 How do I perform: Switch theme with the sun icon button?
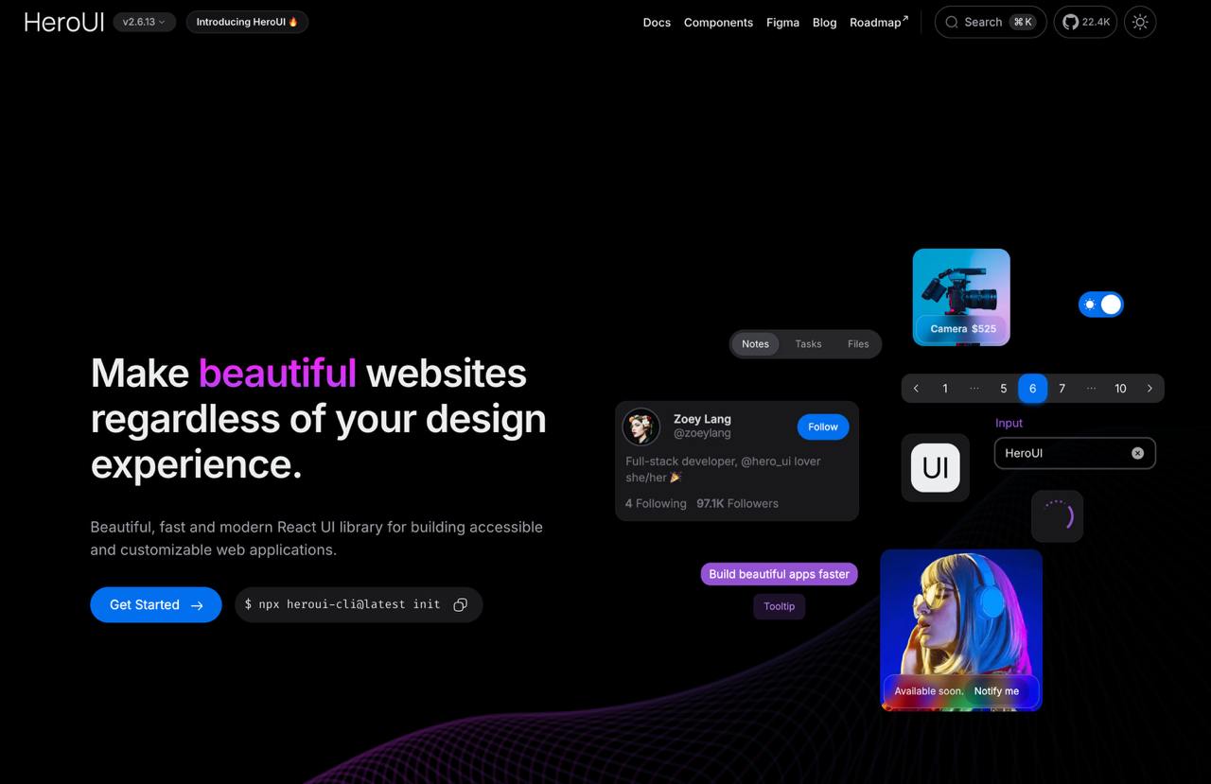[x=1140, y=22]
